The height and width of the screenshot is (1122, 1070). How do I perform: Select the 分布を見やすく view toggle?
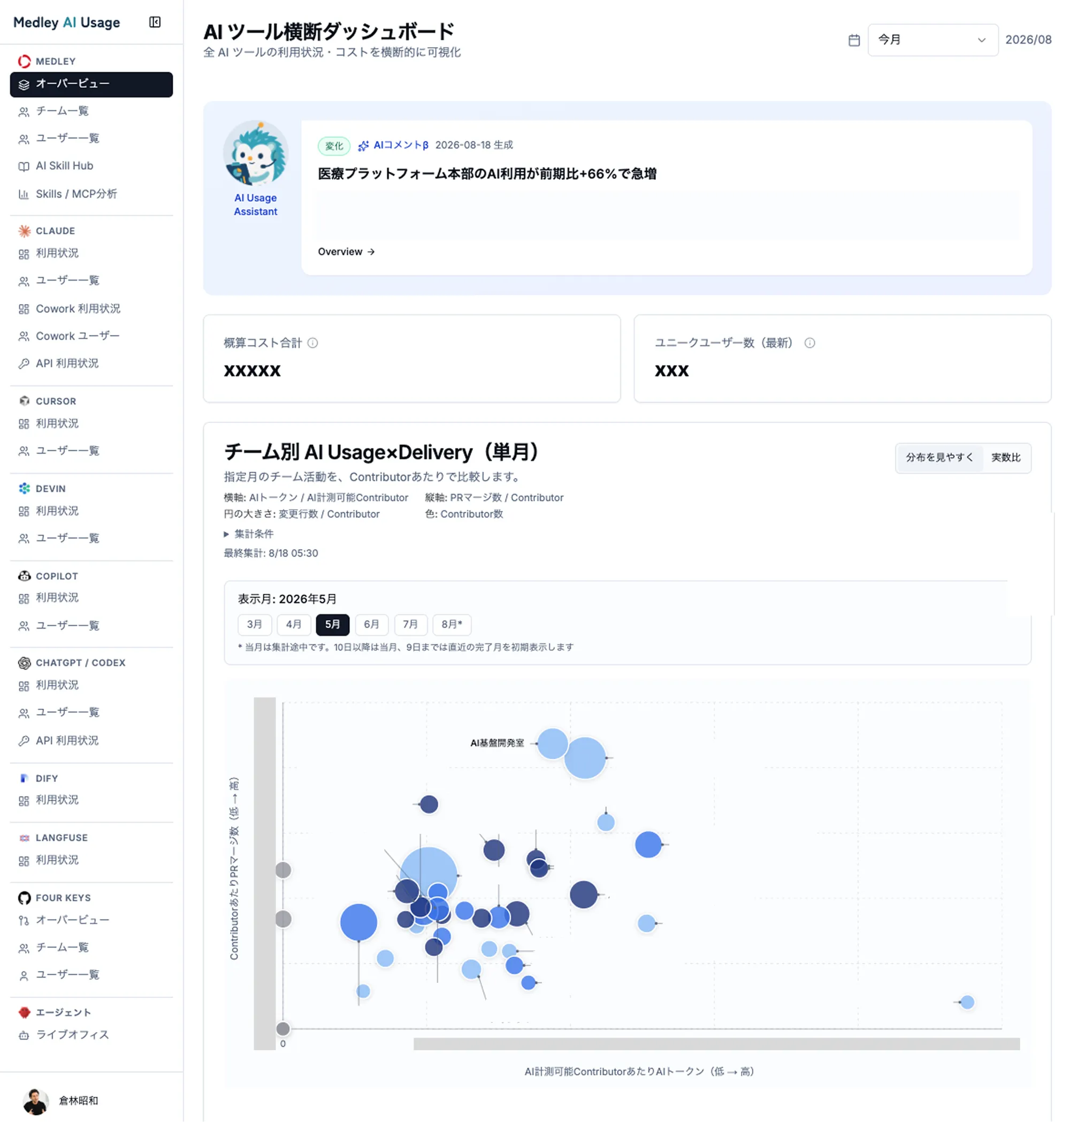click(x=939, y=458)
